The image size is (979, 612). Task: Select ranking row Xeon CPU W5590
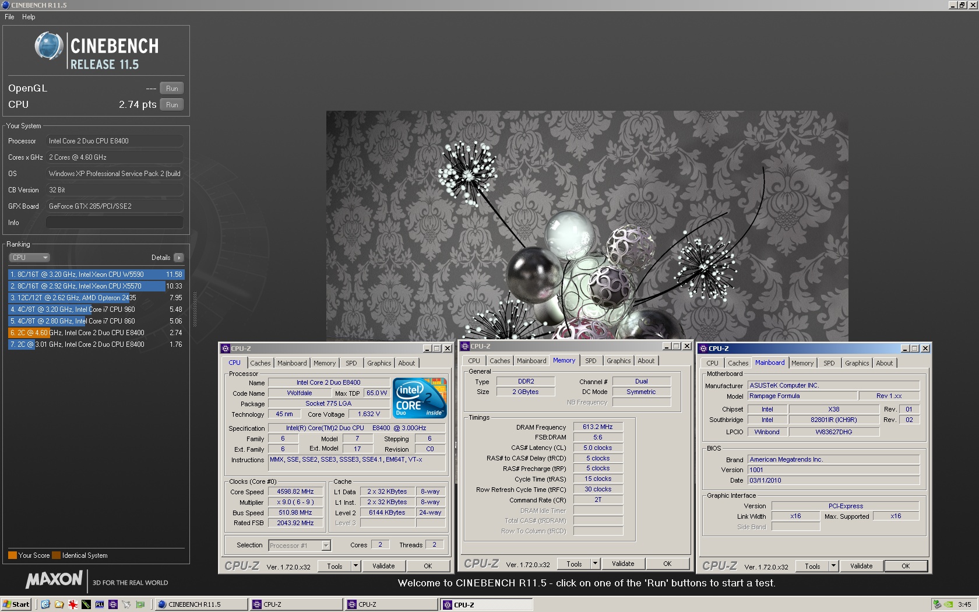pyautogui.click(x=96, y=275)
